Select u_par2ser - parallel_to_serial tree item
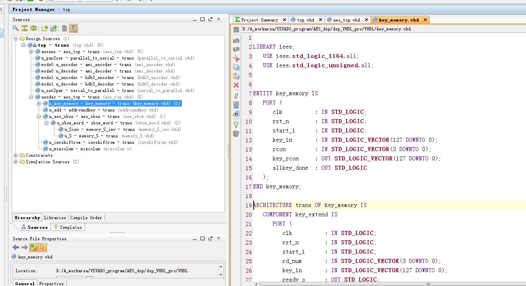Screen dimensions: 526x286 point(115,58)
